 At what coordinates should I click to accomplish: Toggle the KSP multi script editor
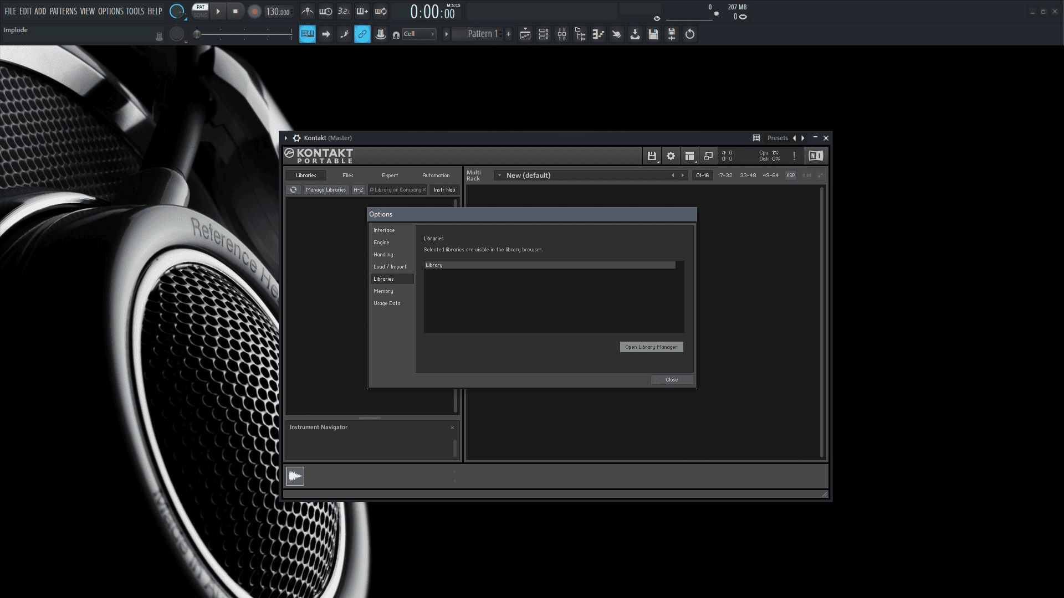(x=791, y=176)
